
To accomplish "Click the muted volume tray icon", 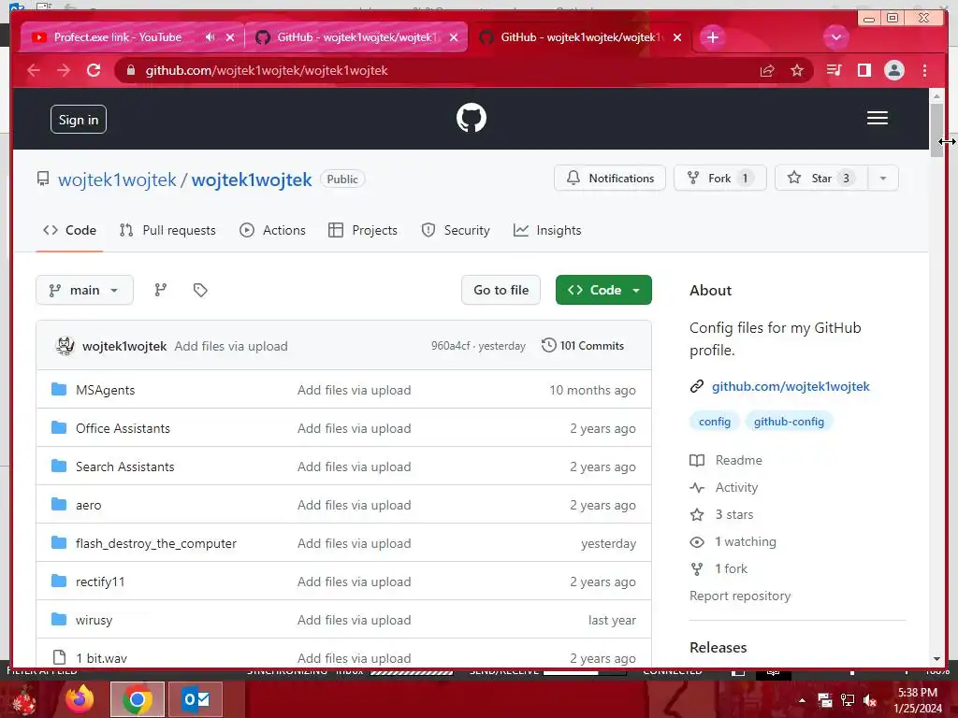I will pos(869,700).
